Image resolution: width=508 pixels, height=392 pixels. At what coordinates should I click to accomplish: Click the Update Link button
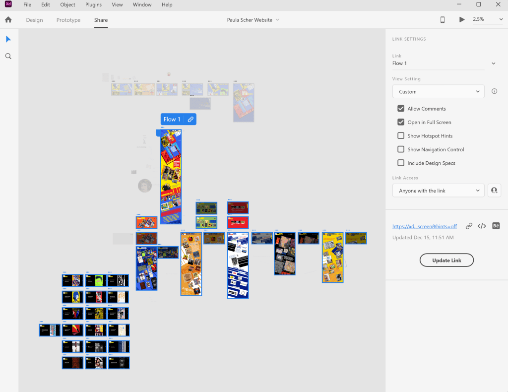(446, 260)
